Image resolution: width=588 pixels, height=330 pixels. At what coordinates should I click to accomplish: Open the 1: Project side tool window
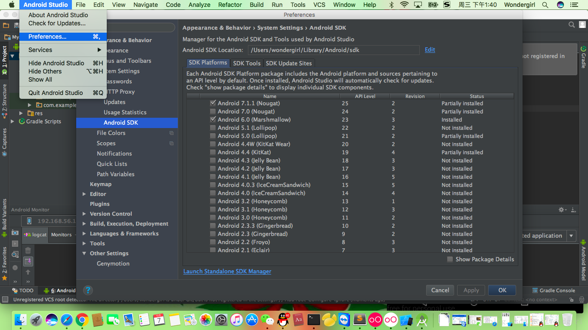5,61
